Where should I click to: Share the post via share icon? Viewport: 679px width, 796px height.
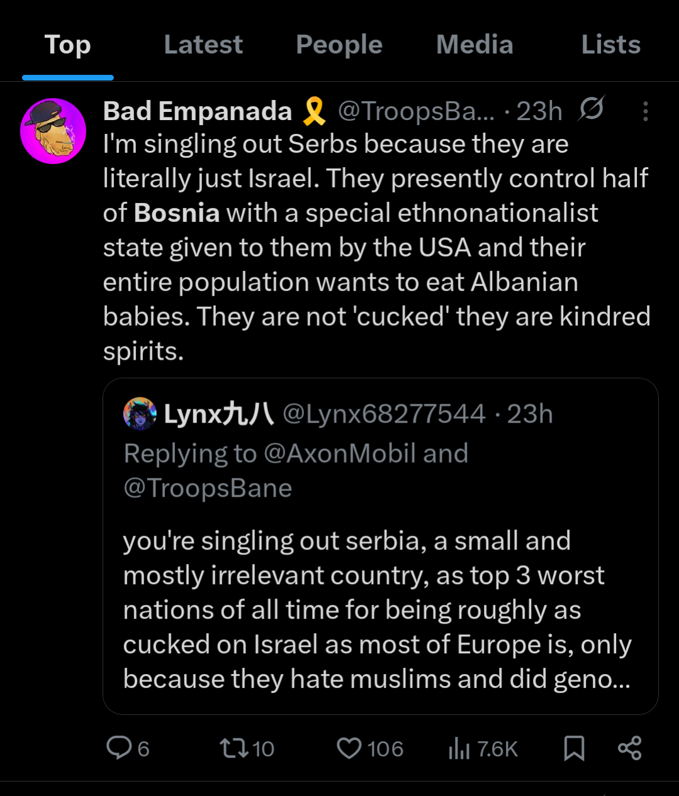tap(629, 748)
